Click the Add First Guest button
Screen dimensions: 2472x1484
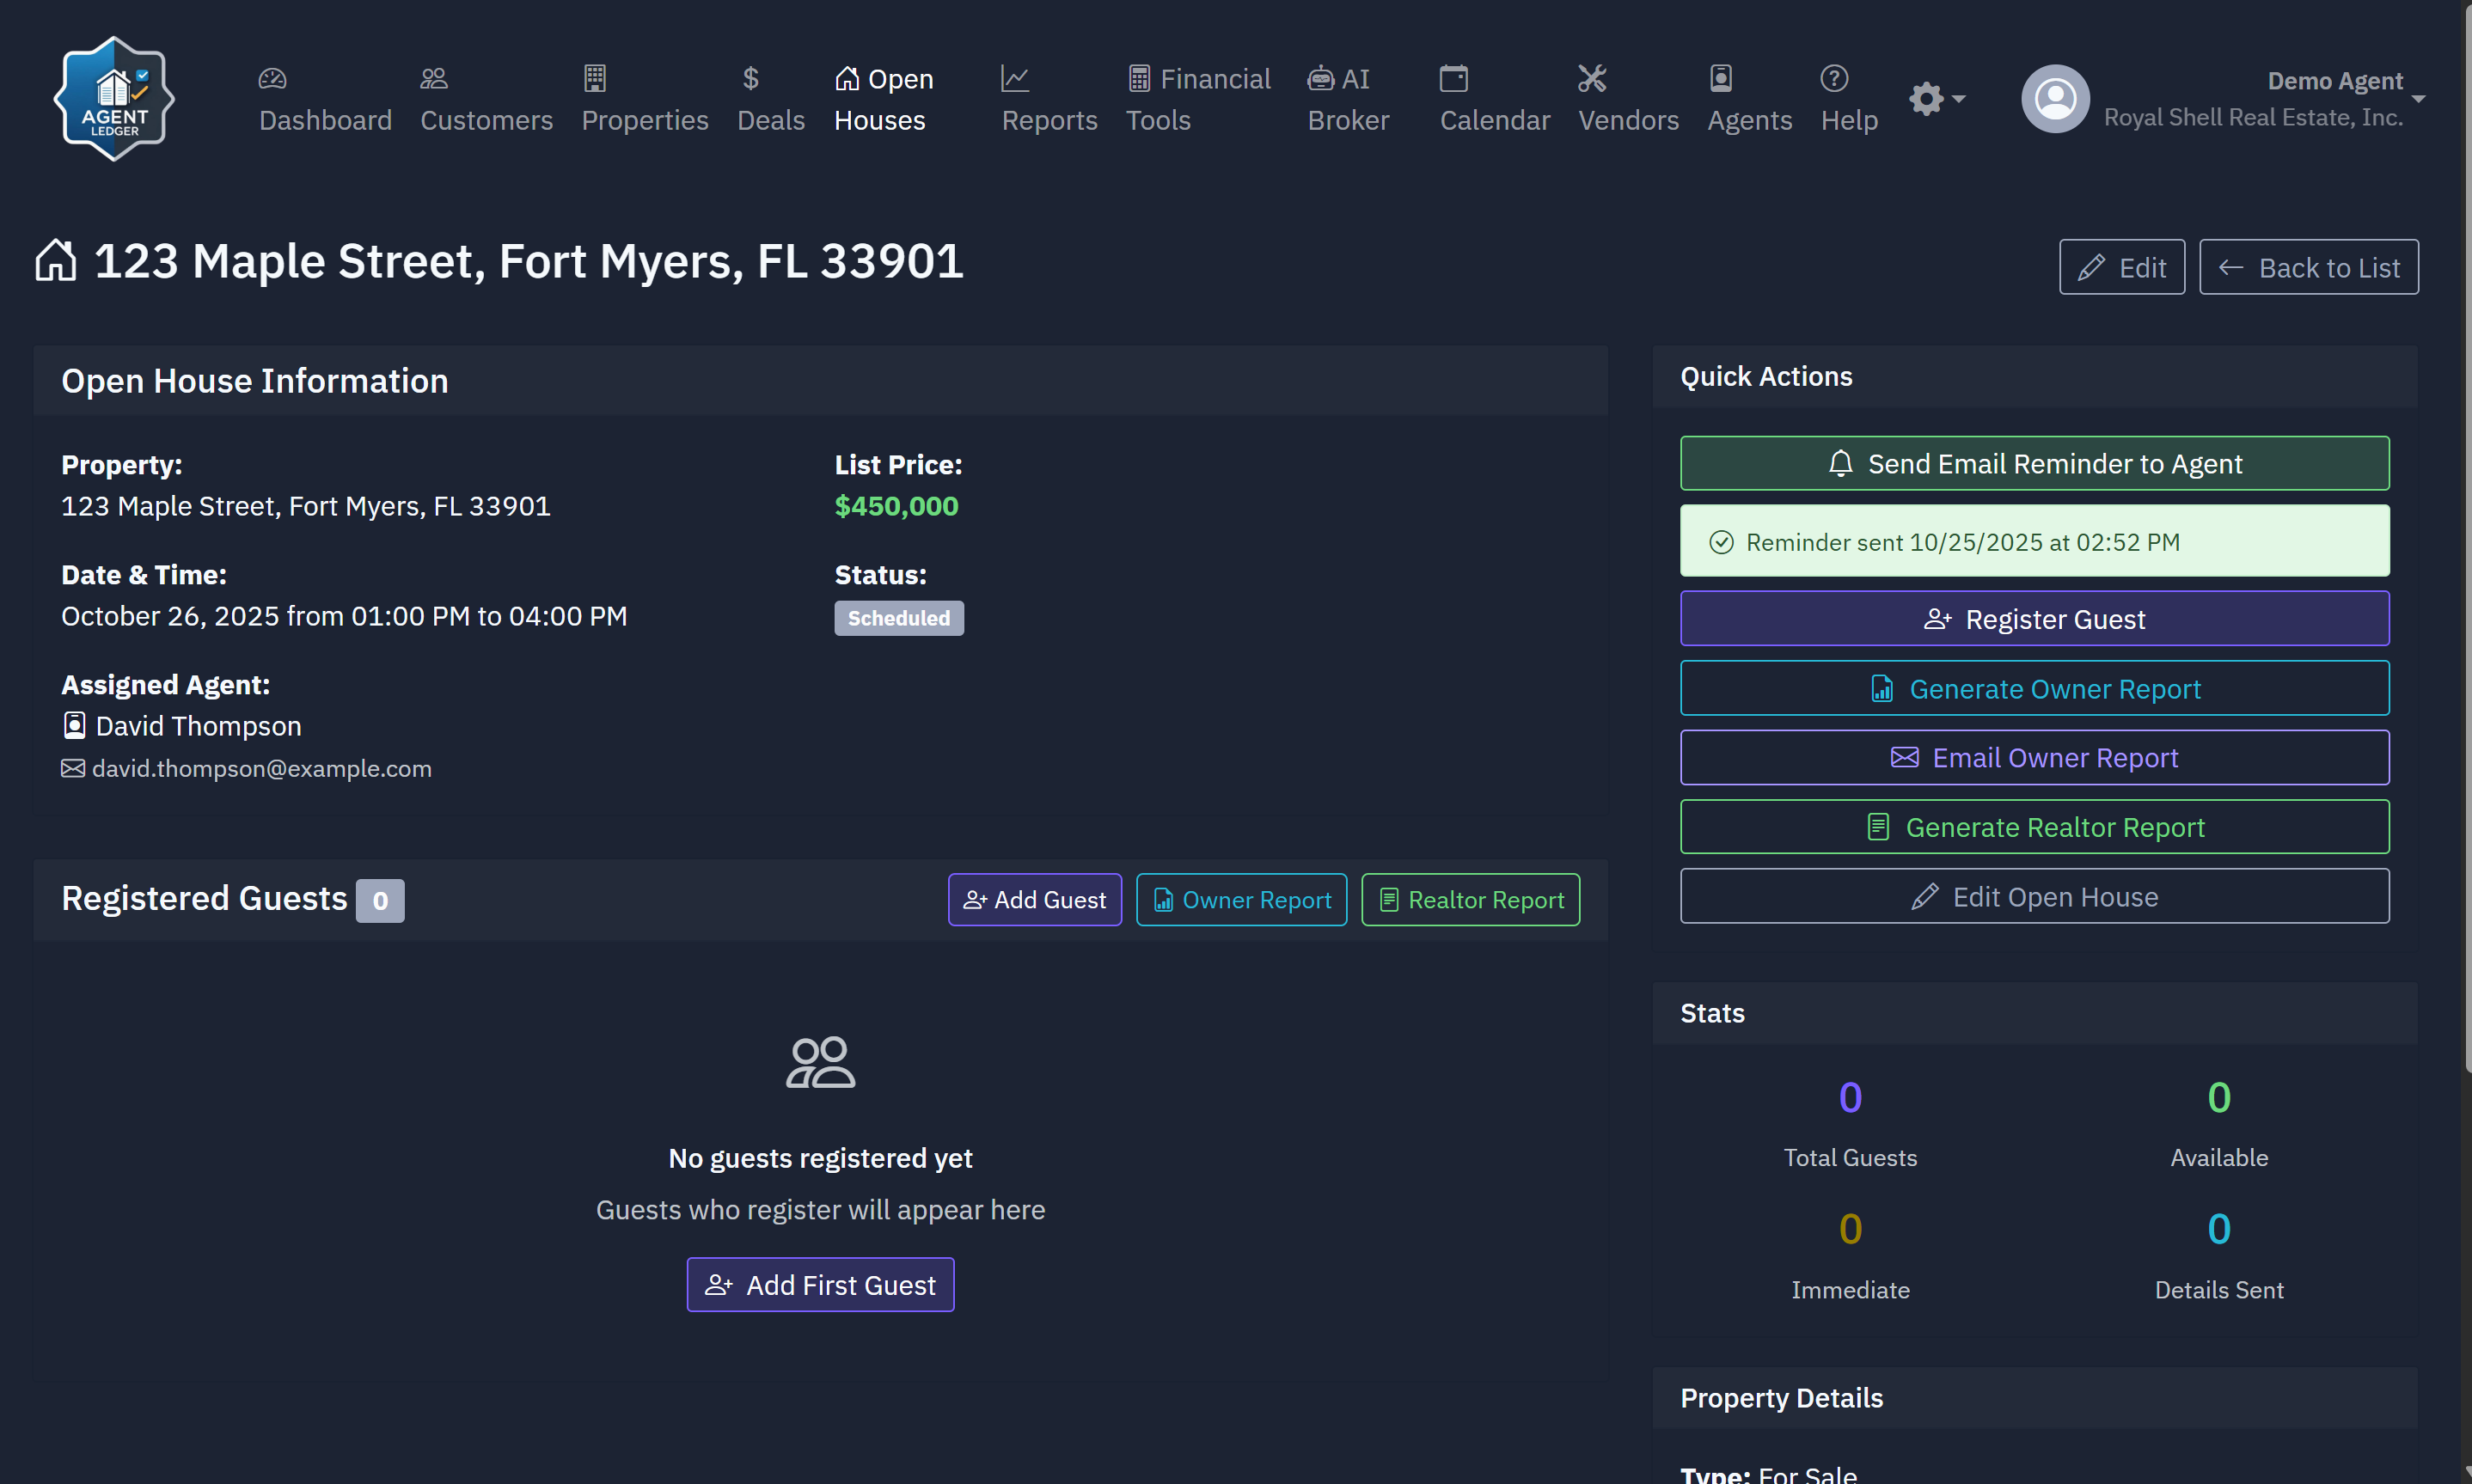[820, 1285]
